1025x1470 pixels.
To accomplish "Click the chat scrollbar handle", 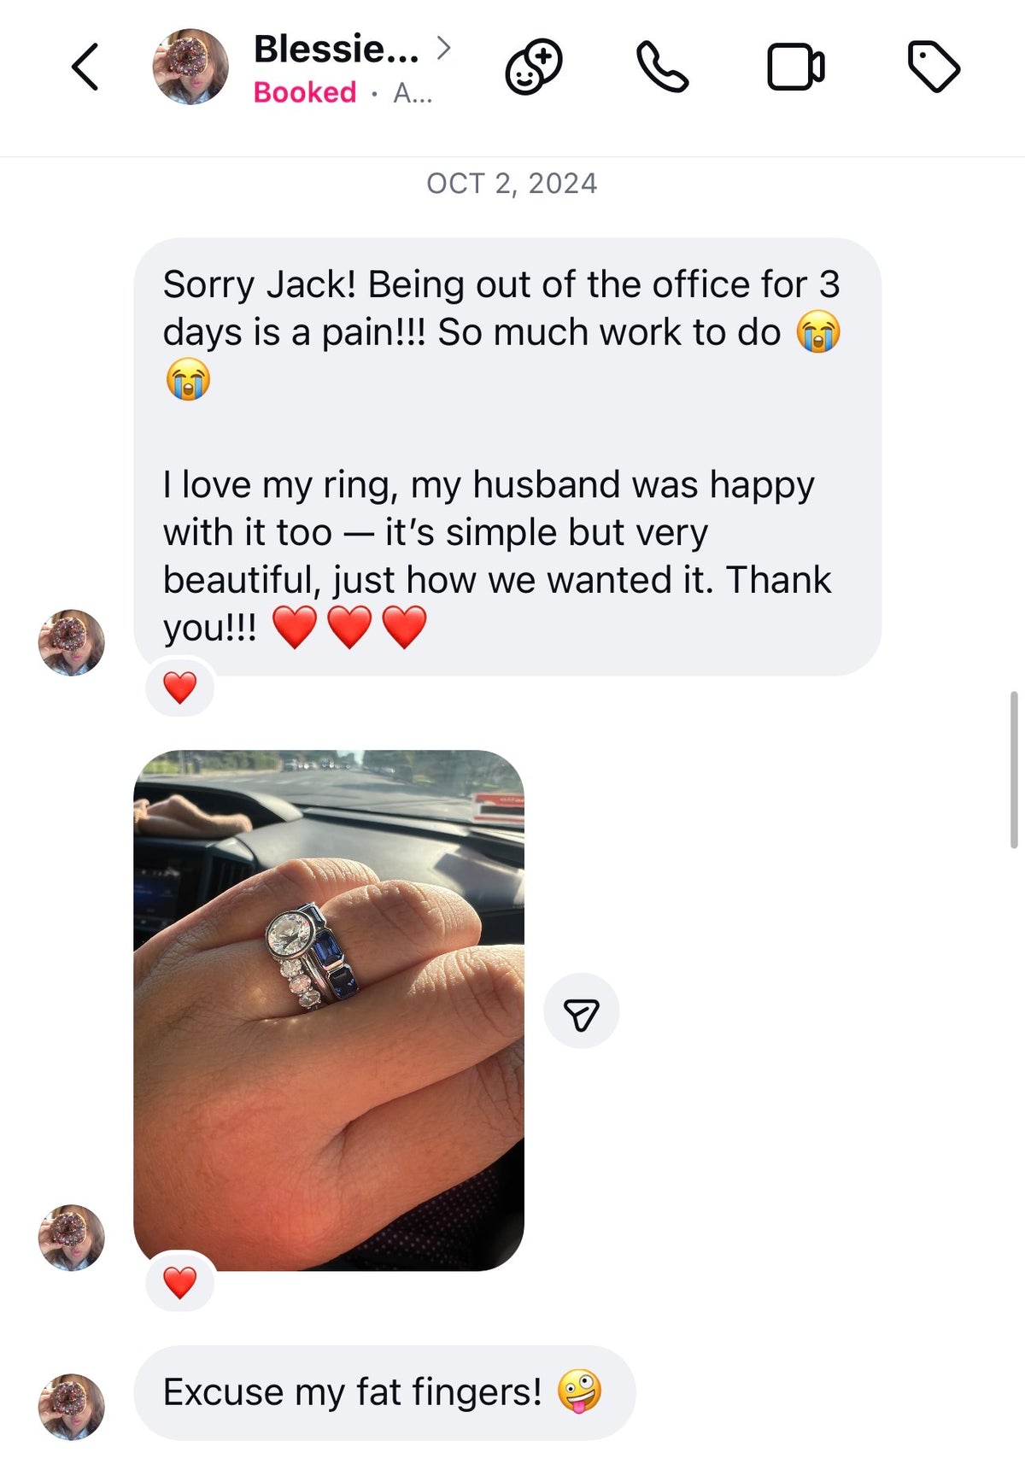I will pos(1014,770).
